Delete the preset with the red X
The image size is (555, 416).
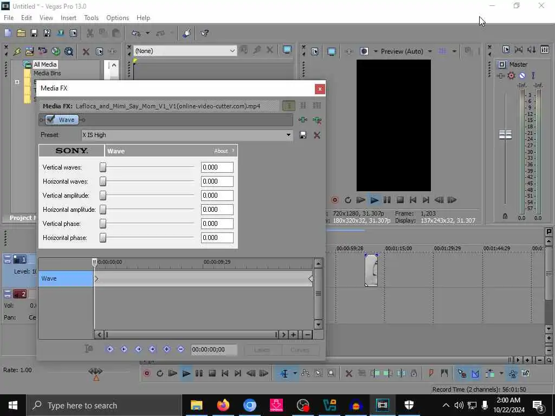click(x=317, y=135)
